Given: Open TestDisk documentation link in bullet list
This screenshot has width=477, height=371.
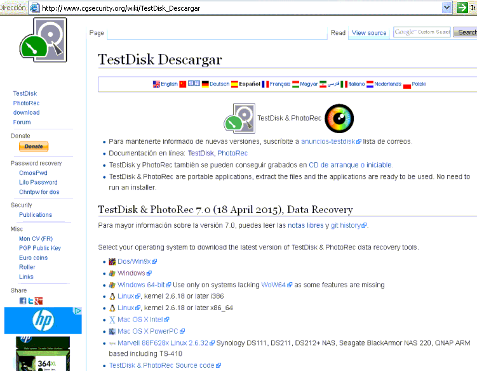Looking at the screenshot, I should [x=201, y=153].
